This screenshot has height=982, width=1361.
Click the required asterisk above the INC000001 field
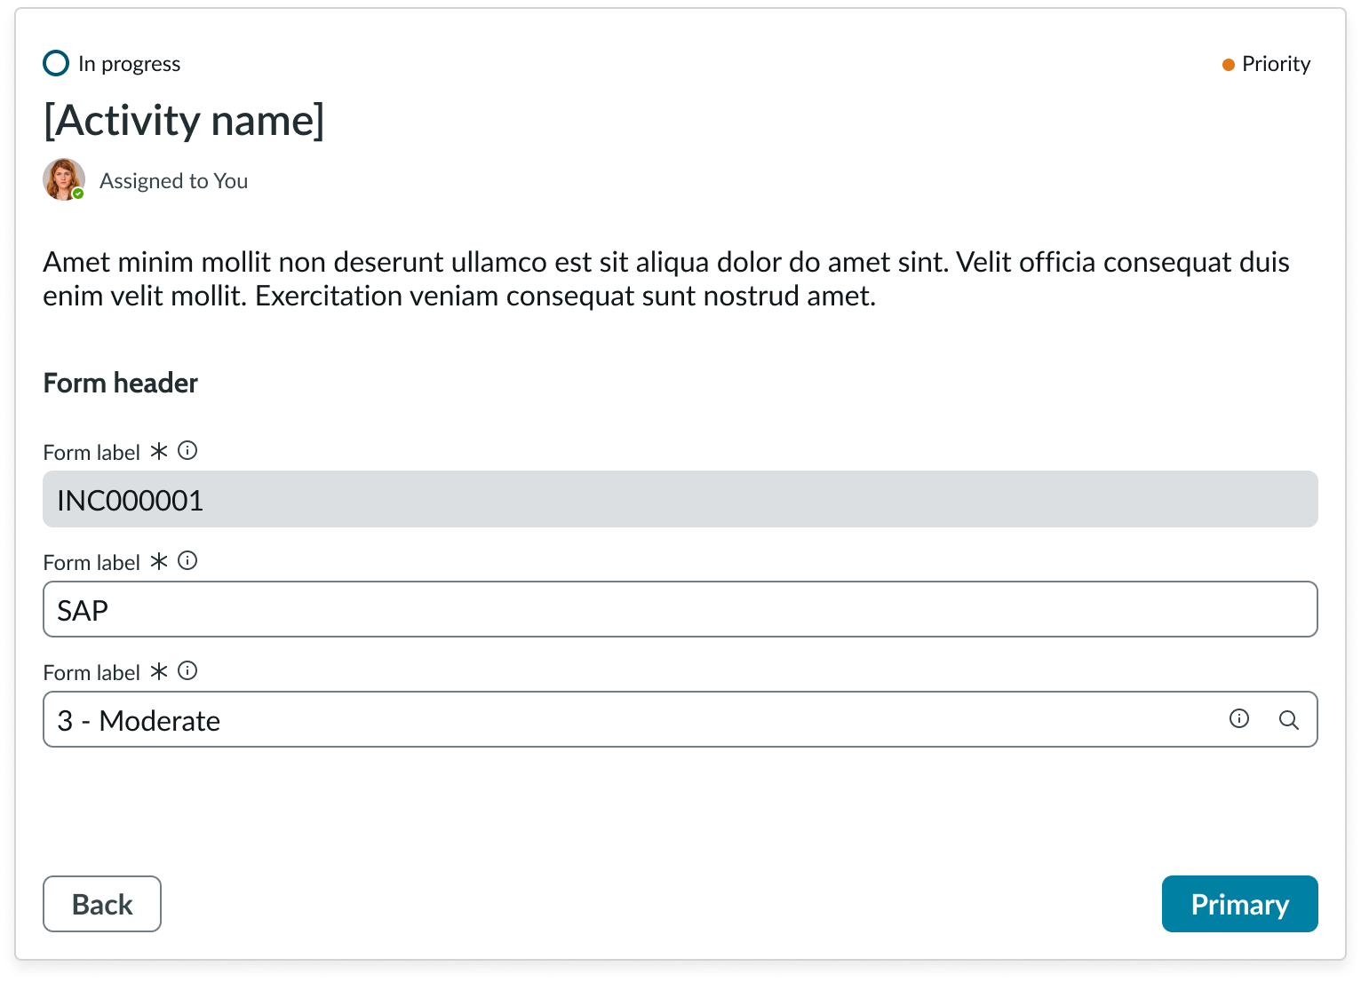[159, 451]
